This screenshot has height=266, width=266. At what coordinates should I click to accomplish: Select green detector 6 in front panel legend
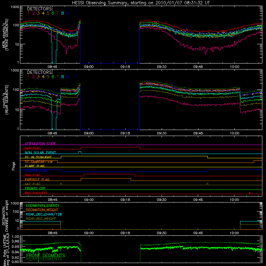(x=53, y=13)
